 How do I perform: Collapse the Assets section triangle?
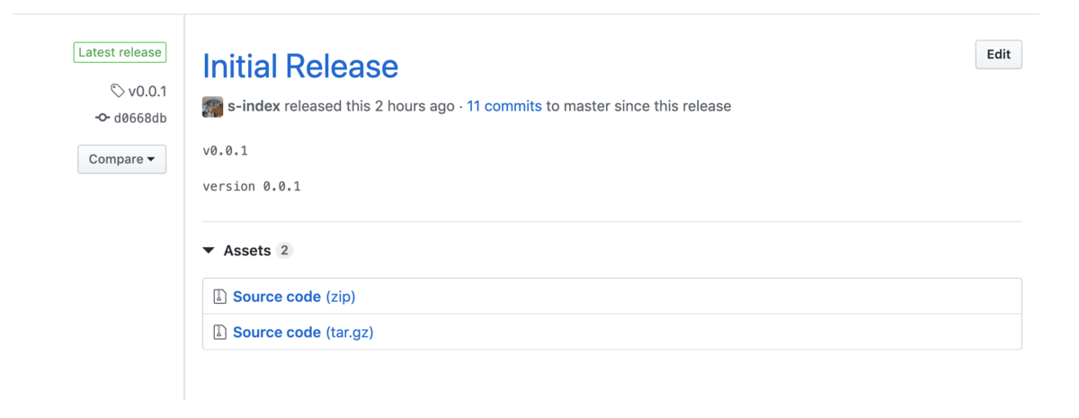click(x=209, y=251)
